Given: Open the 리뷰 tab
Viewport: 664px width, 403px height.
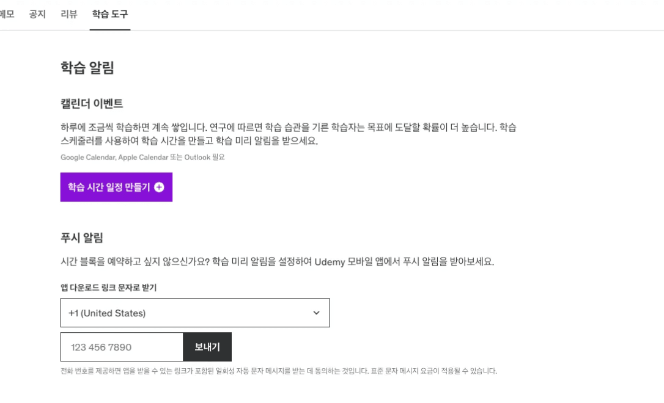Looking at the screenshot, I should pos(69,14).
